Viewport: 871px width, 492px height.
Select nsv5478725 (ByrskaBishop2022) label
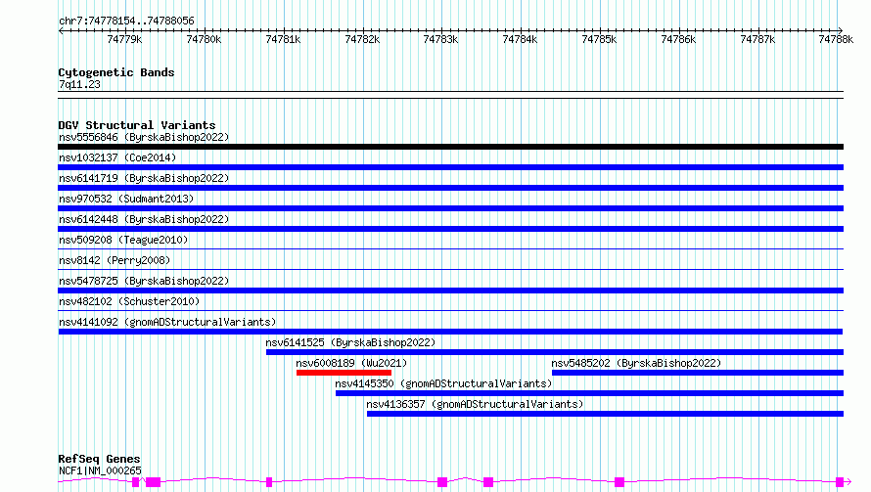click(x=144, y=281)
